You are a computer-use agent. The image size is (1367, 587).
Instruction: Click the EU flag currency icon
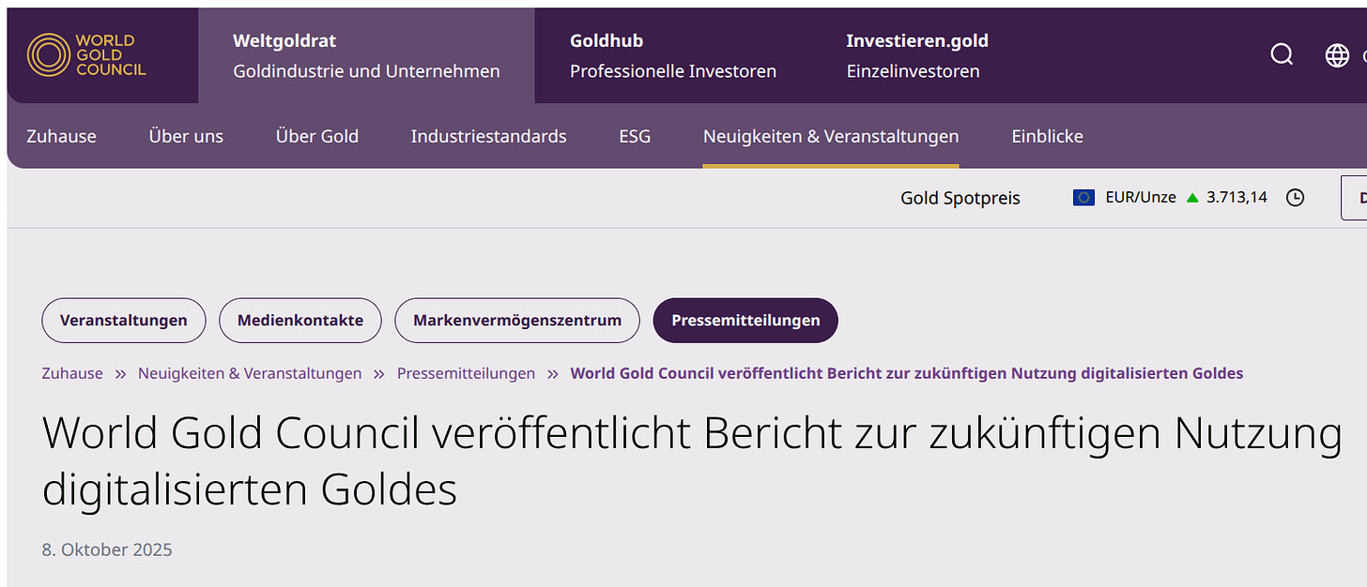1083,197
